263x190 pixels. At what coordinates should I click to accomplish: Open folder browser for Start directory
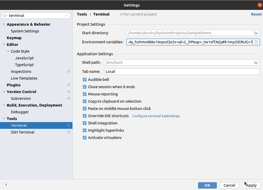coord(256,33)
